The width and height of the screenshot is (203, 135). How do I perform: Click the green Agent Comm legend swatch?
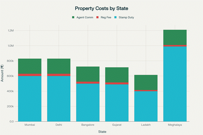pos(73,17)
